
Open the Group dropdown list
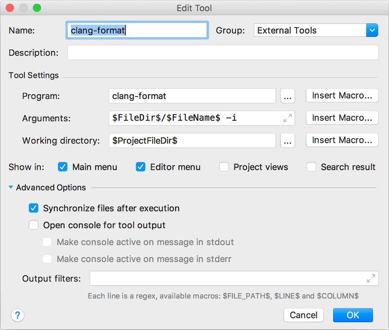point(372,30)
